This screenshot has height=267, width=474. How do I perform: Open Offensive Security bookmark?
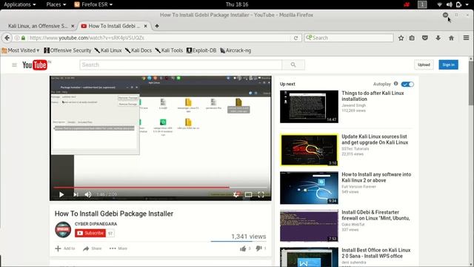(67, 50)
